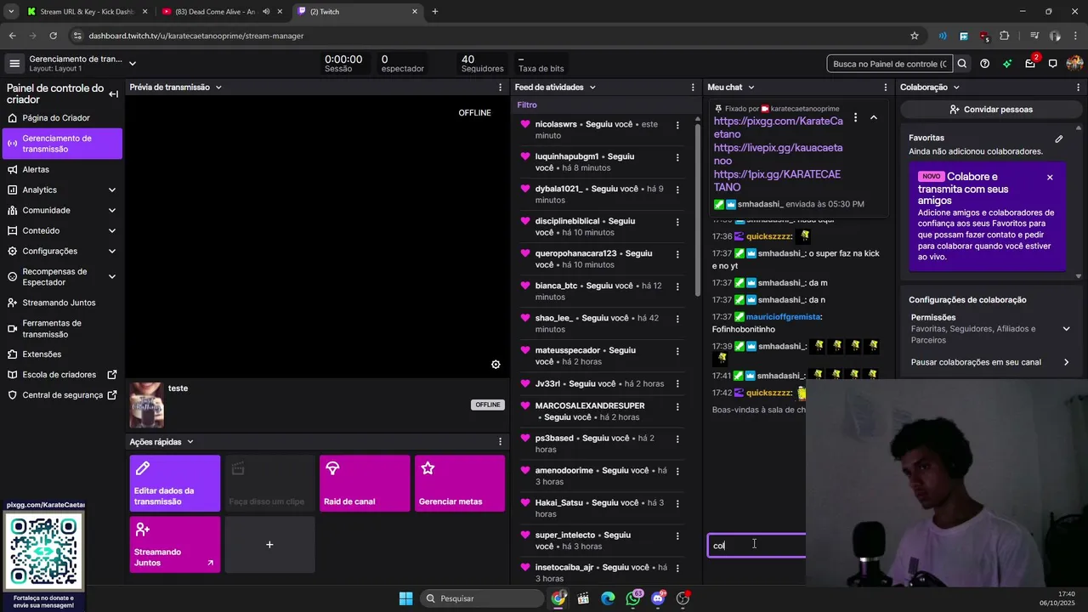Open Meu chat panel dropdown

[x=751, y=88]
